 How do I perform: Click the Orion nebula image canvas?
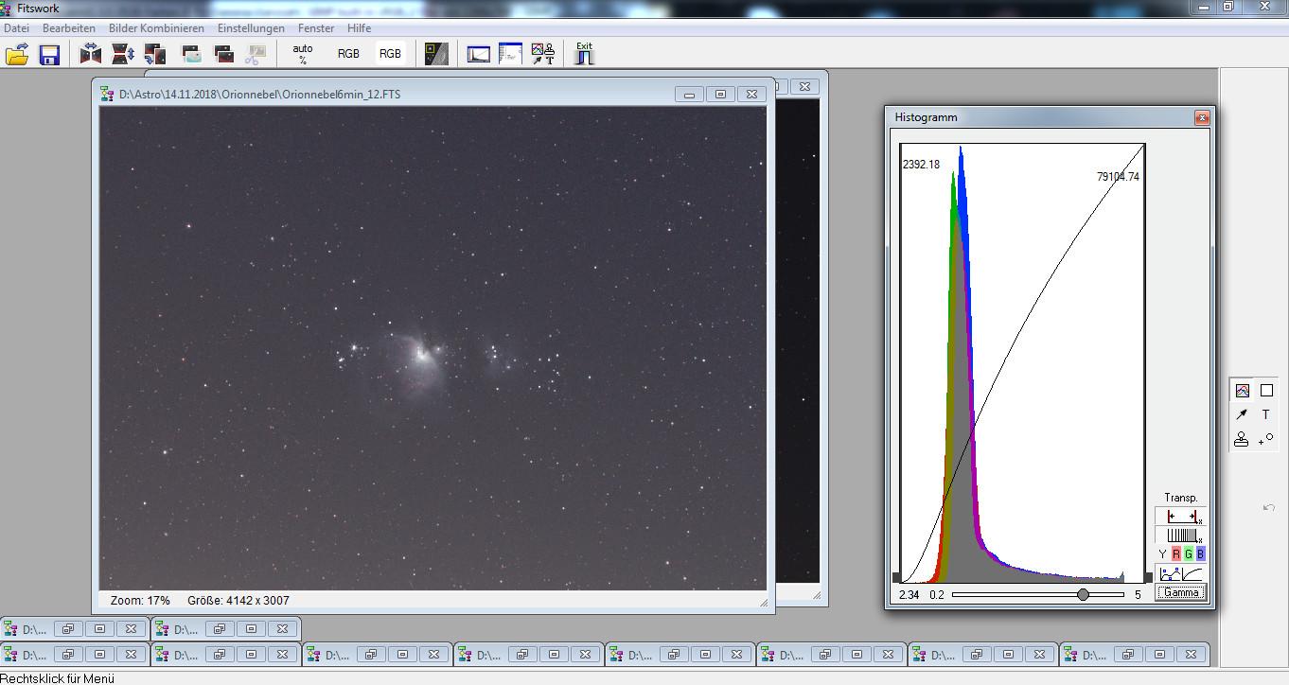(433, 348)
